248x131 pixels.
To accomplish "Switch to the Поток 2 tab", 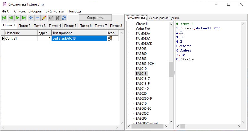I will [24, 26].
